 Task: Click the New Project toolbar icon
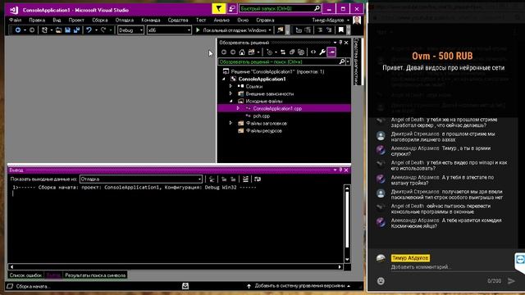pyautogui.click(x=44, y=30)
